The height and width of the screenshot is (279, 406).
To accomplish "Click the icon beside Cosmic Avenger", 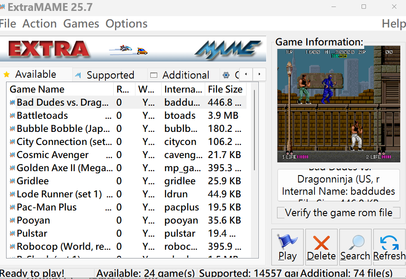I will [x=12, y=155].
